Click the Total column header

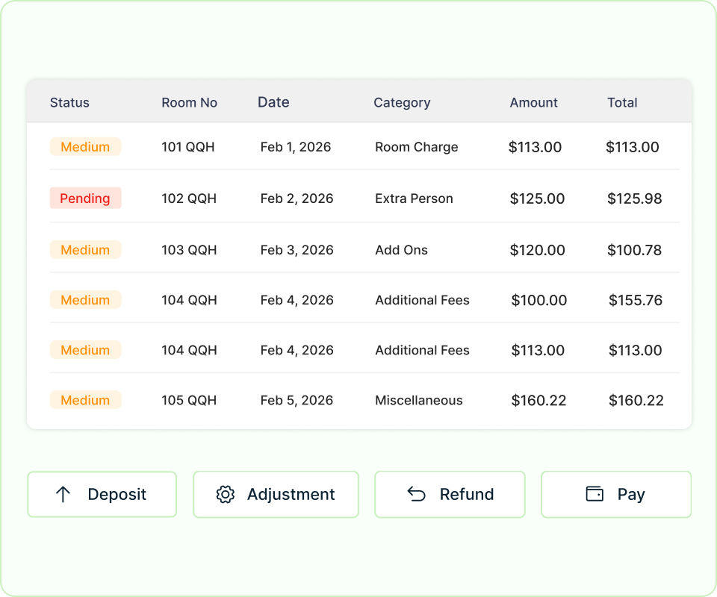622,102
